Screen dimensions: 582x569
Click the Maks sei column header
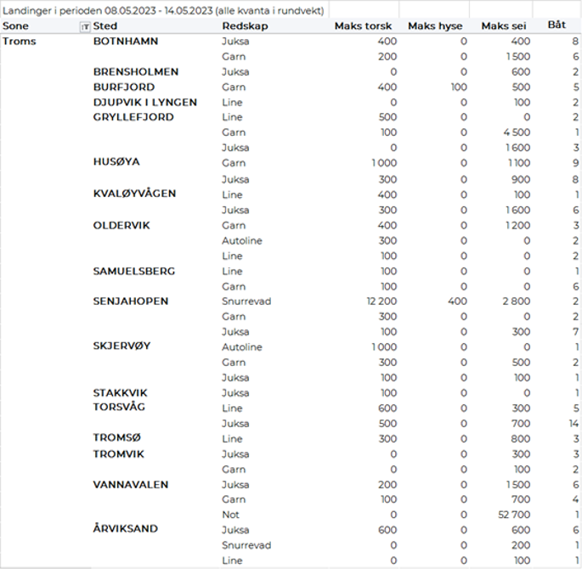(506, 26)
